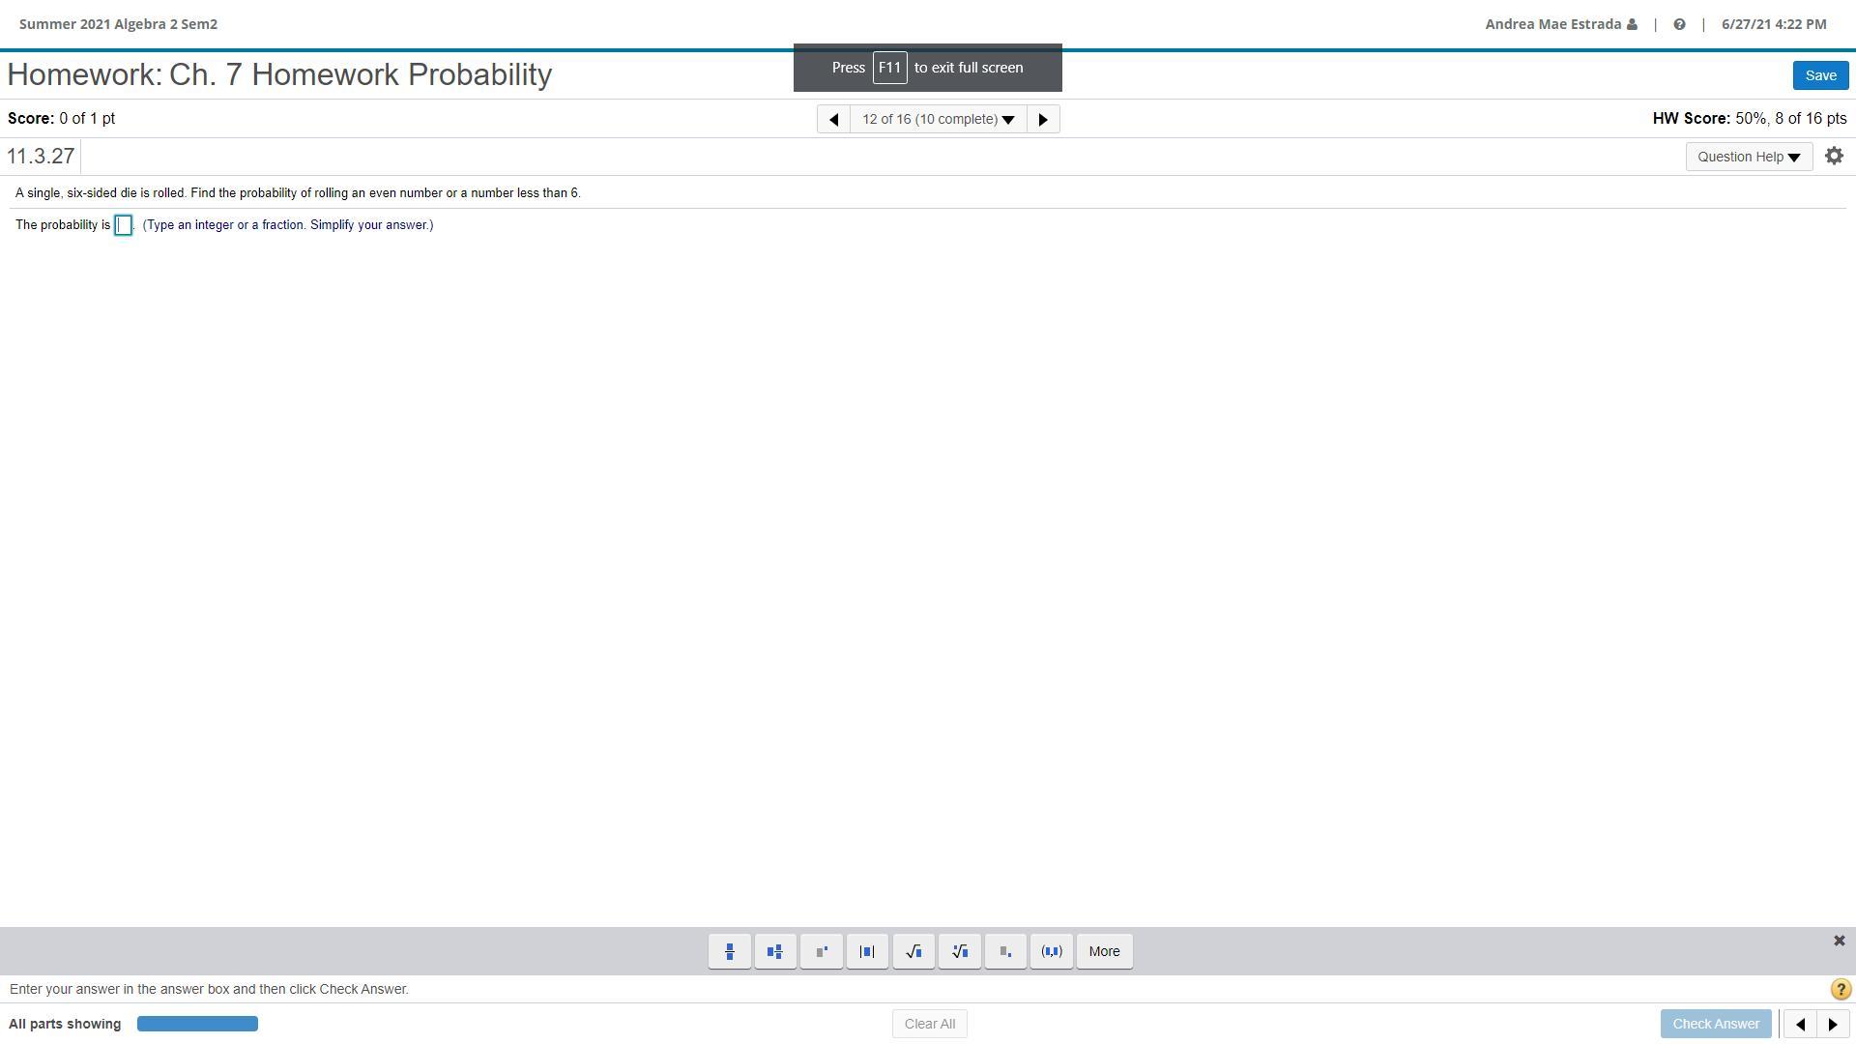Click the parts showing progress bar

197,1024
